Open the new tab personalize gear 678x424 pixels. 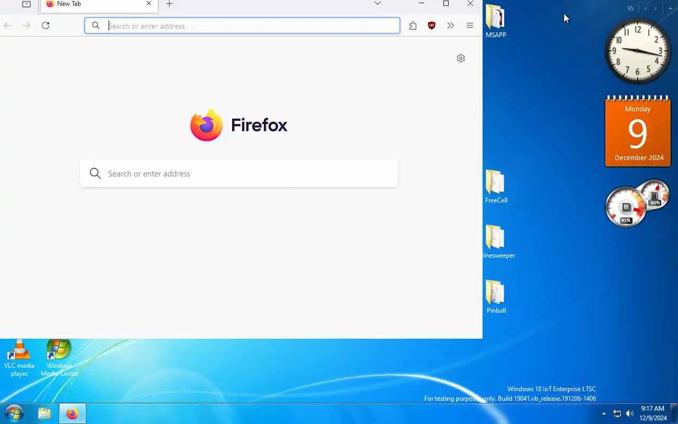[461, 58]
